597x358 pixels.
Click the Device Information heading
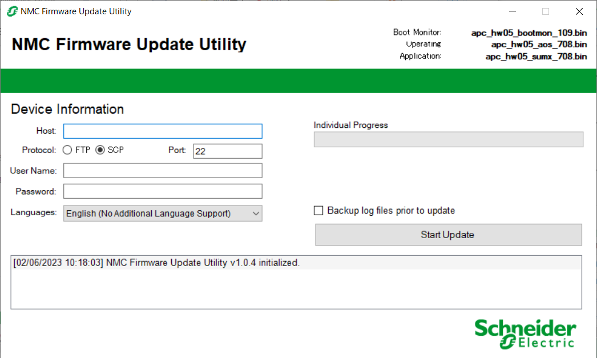(x=67, y=109)
